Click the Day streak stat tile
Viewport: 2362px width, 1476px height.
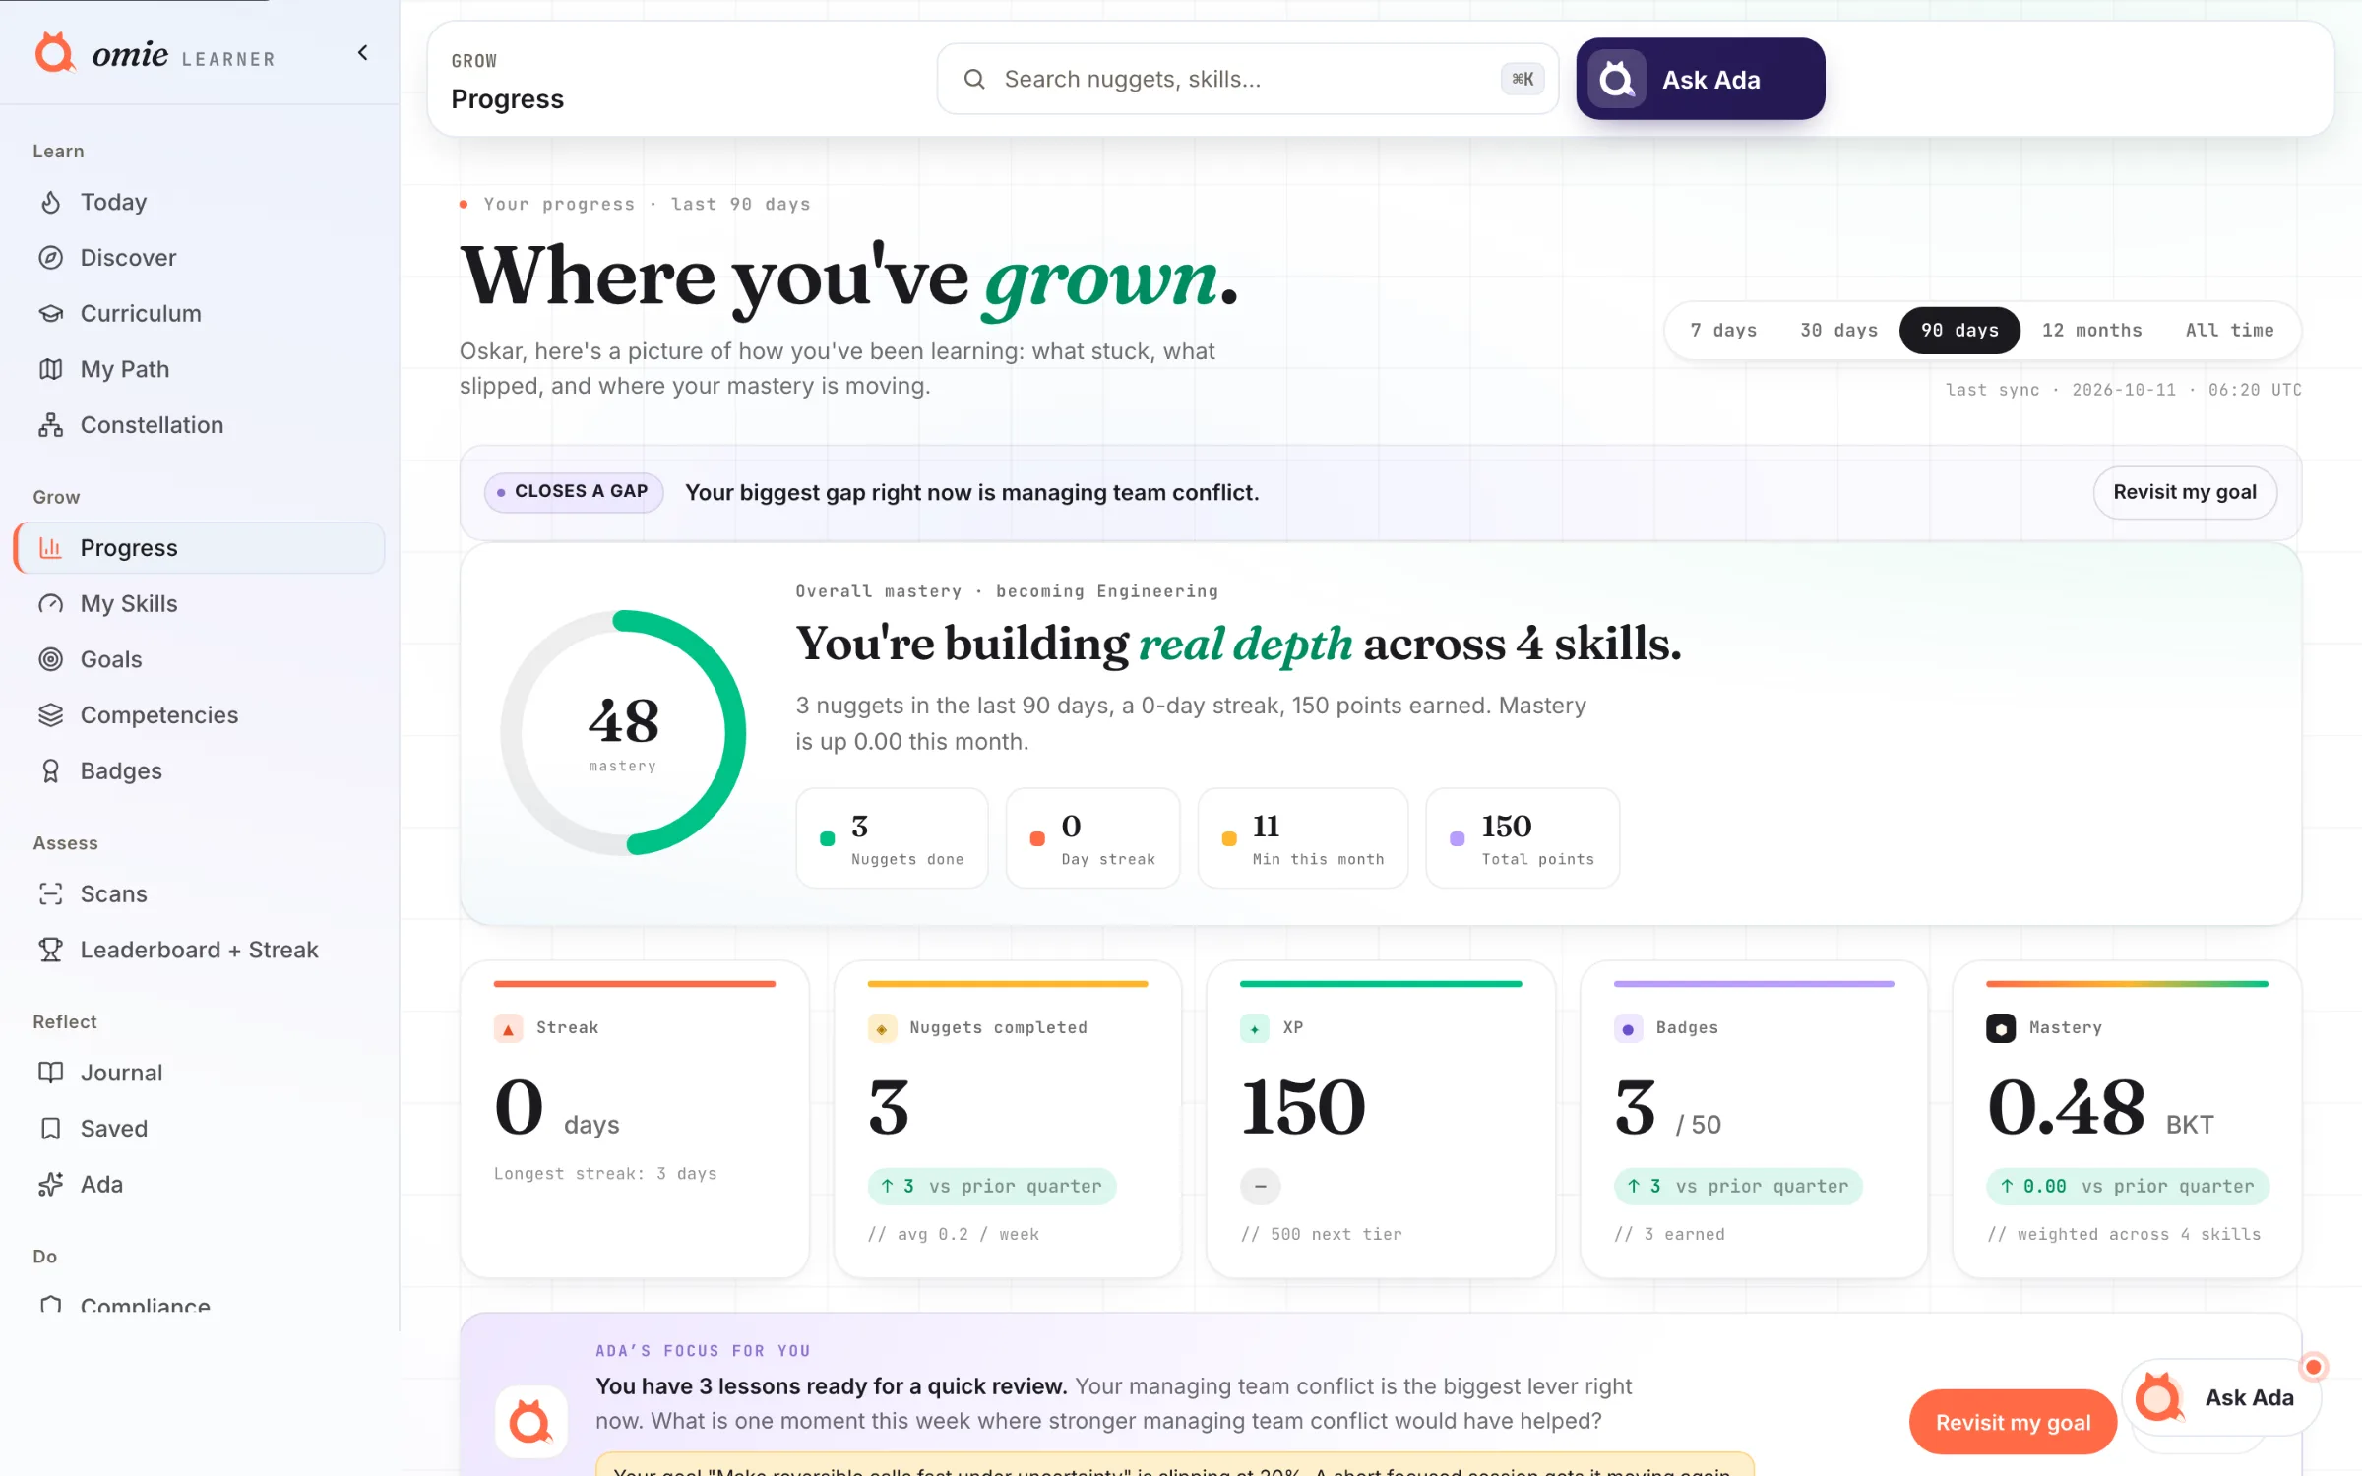(1092, 838)
